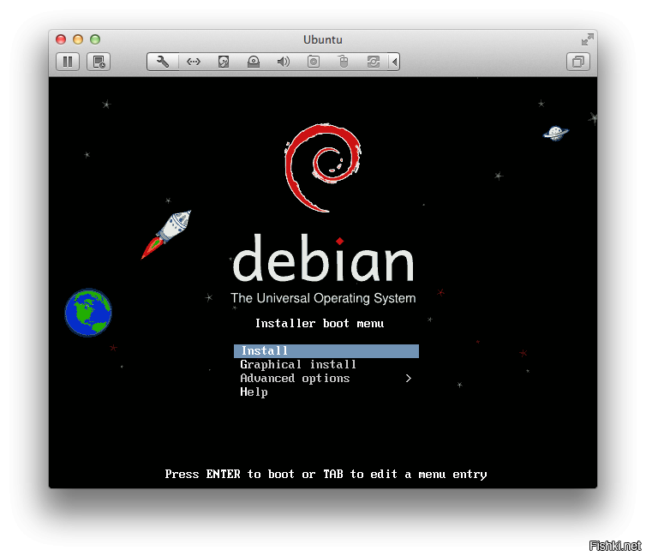This screenshot has width=646, height=556.
Task: Click the CD/DVD drive icon
Action: tap(254, 62)
